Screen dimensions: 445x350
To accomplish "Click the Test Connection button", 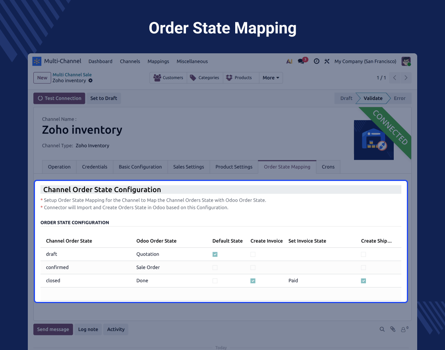I will (59, 98).
